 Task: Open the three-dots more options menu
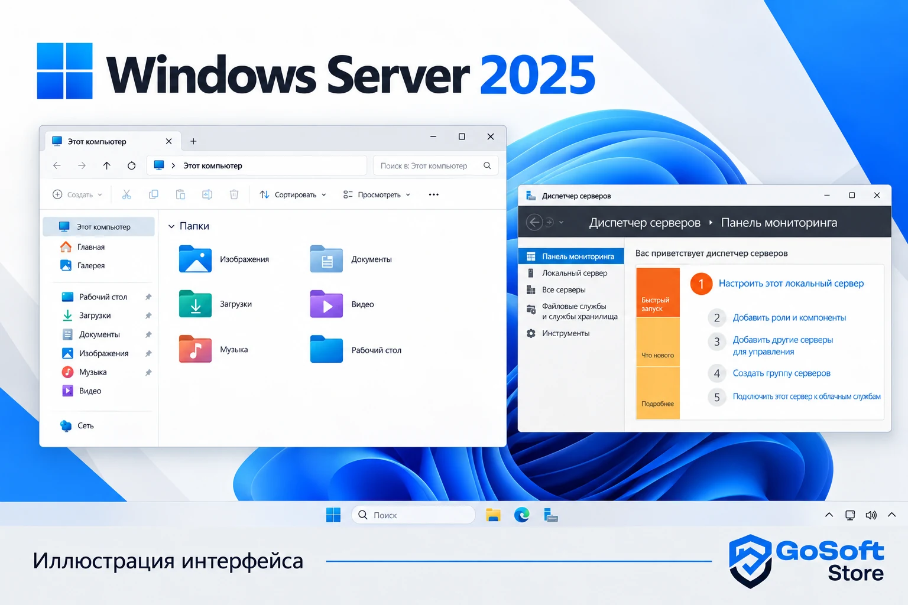[434, 194]
